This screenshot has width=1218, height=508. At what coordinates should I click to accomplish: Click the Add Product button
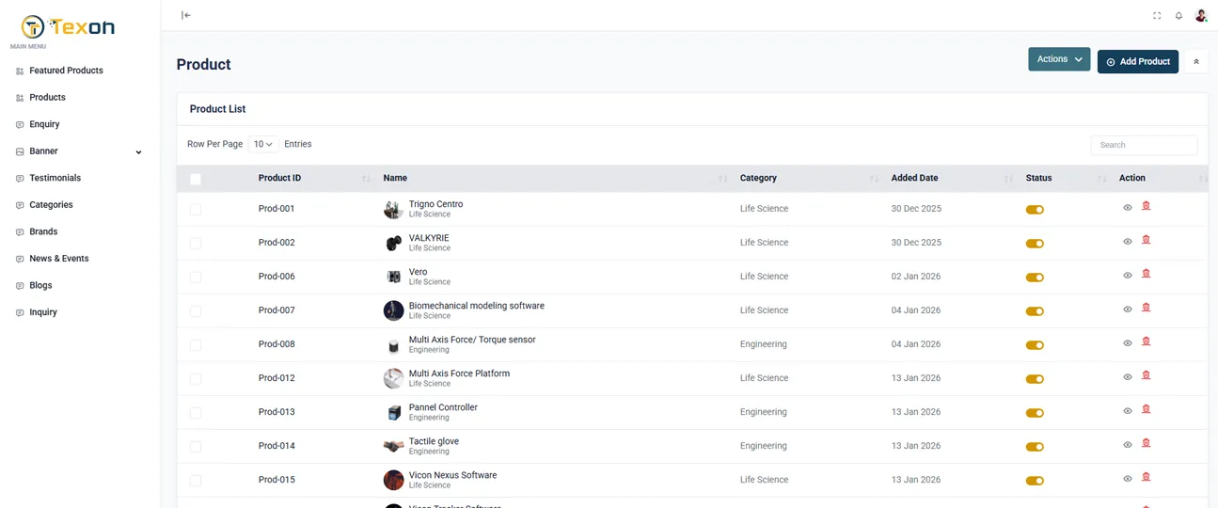point(1138,61)
